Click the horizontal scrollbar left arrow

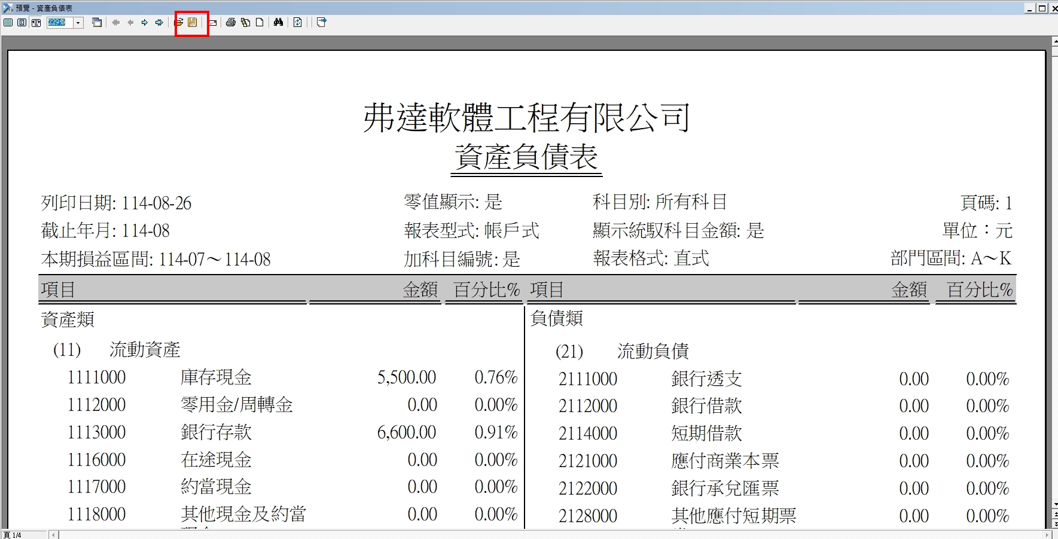click(x=53, y=535)
